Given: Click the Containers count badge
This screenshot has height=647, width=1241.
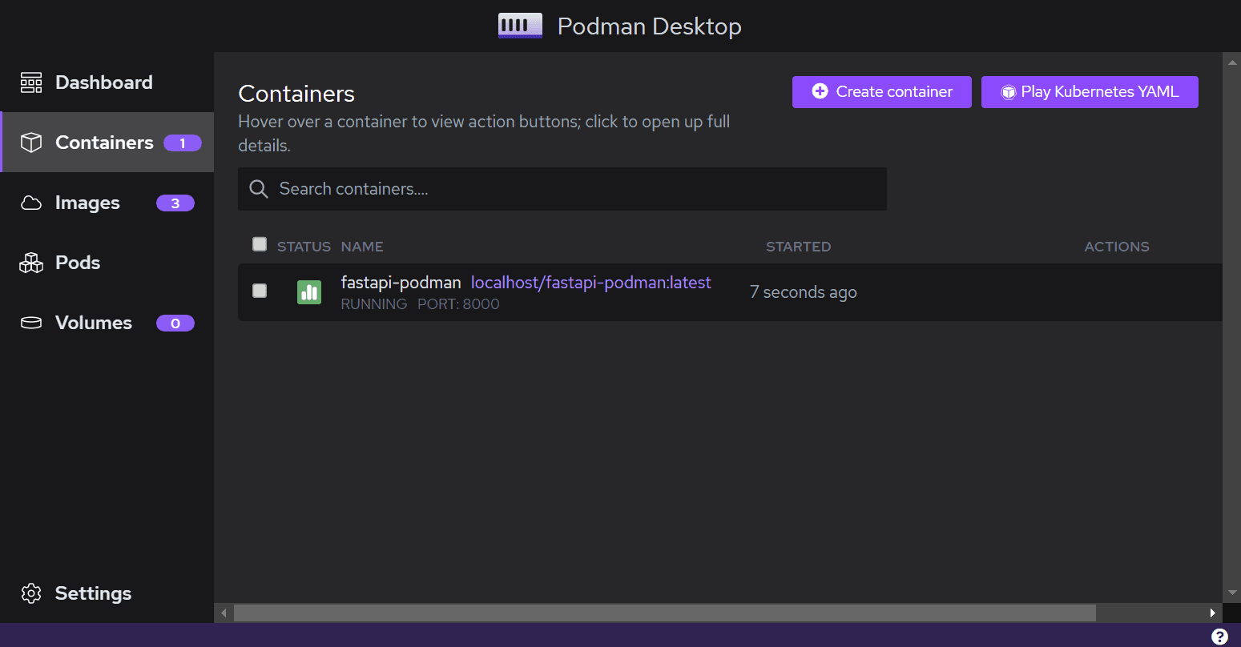Looking at the screenshot, I should tap(183, 143).
